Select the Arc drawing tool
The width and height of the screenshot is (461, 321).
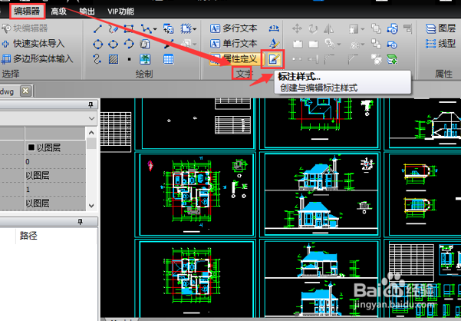tap(128, 45)
